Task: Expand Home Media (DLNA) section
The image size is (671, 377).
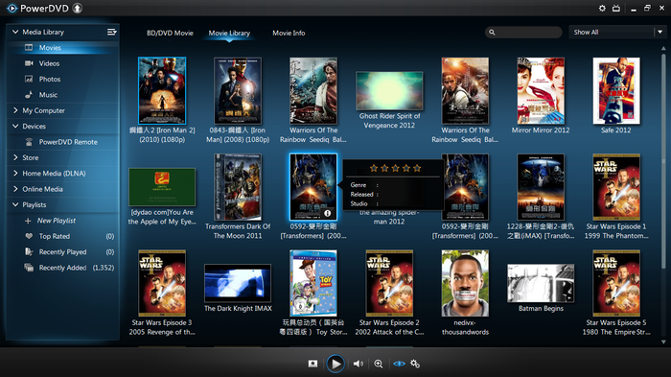Action: (15, 173)
